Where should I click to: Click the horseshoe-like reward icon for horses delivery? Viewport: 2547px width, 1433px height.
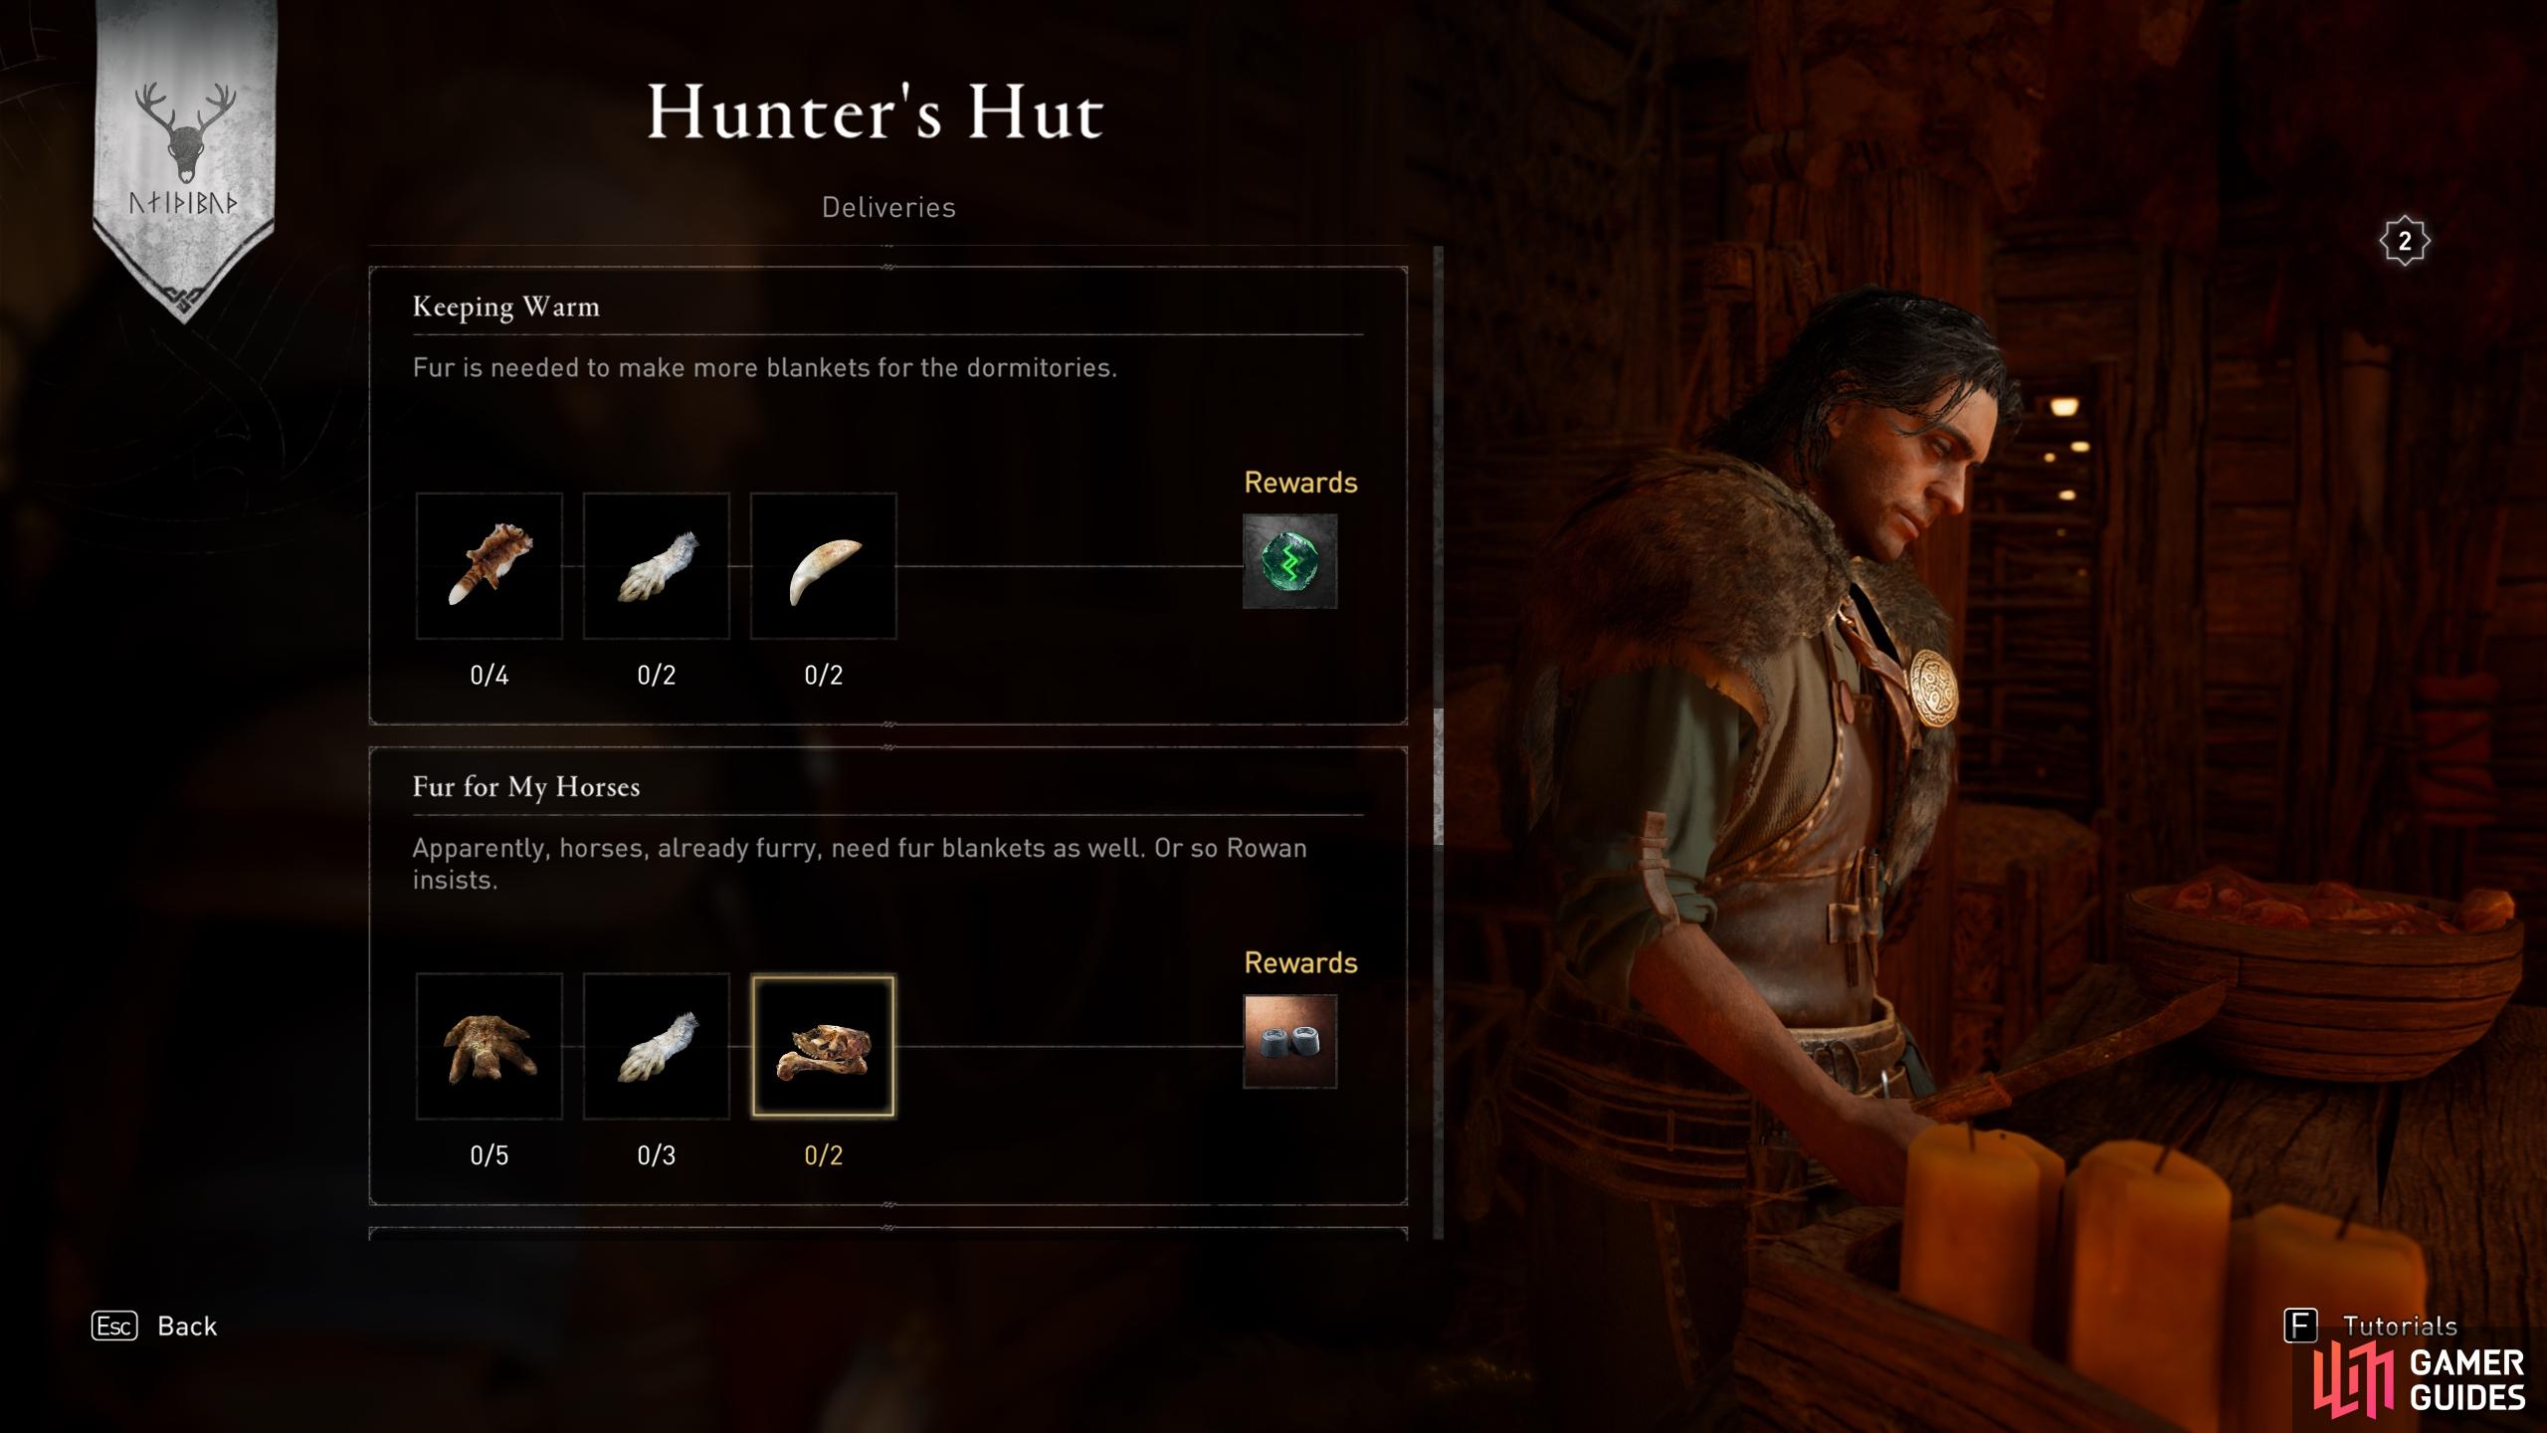(x=1289, y=1041)
